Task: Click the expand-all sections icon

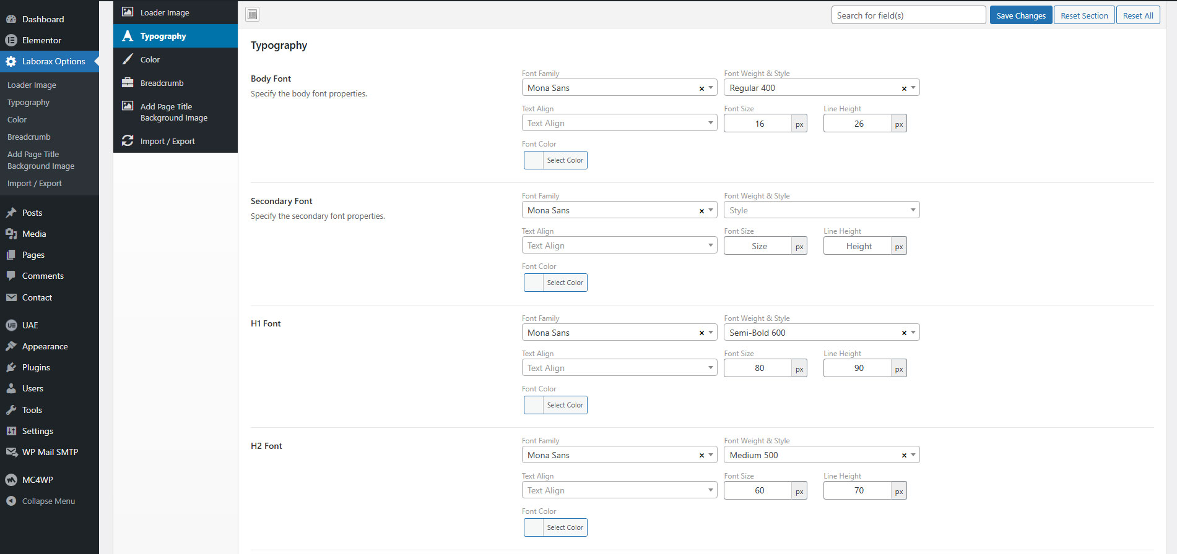Action: coord(253,14)
